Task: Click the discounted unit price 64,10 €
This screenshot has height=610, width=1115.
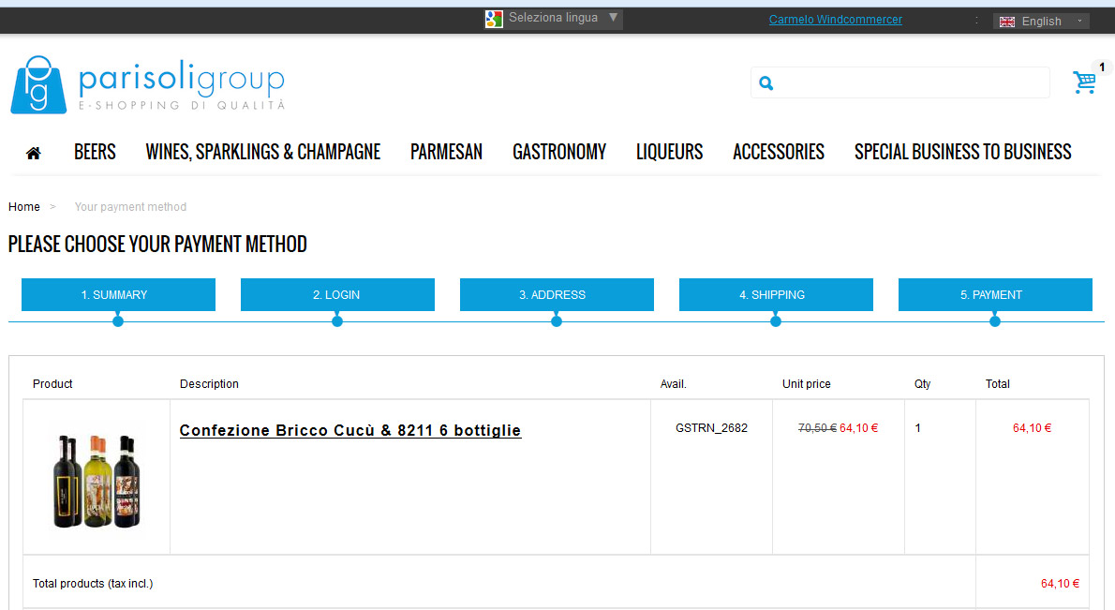Action: coord(859,428)
